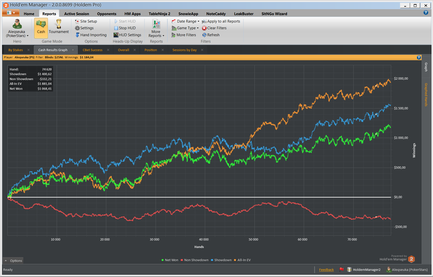Toggle the Non Showdown legend series

[x=194, y=260]
